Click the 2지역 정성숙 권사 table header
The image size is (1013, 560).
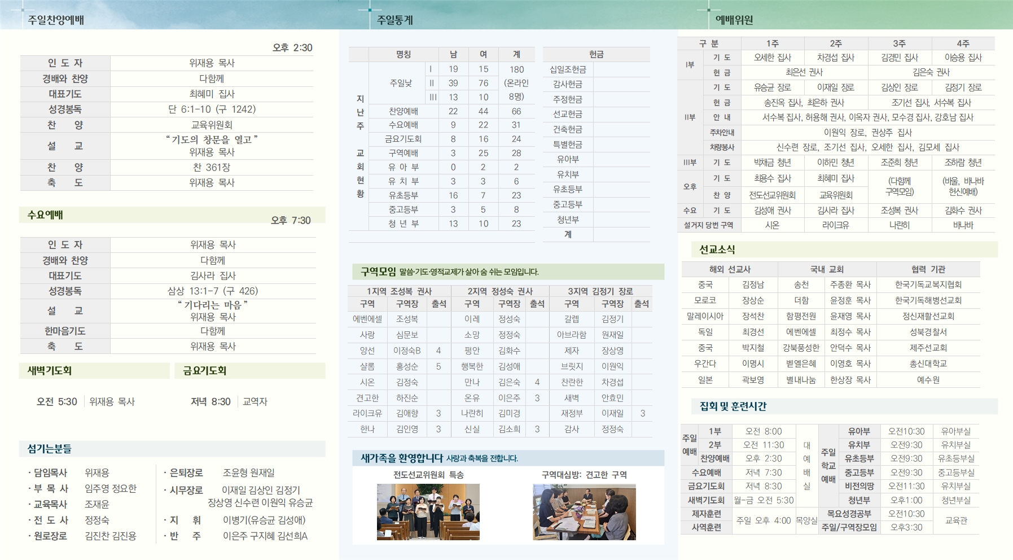point(500,291)
